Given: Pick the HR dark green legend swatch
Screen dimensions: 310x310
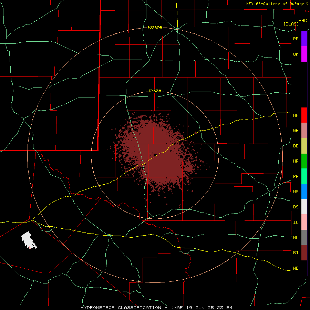Looking at the screenshot, I should coord(304,161).
